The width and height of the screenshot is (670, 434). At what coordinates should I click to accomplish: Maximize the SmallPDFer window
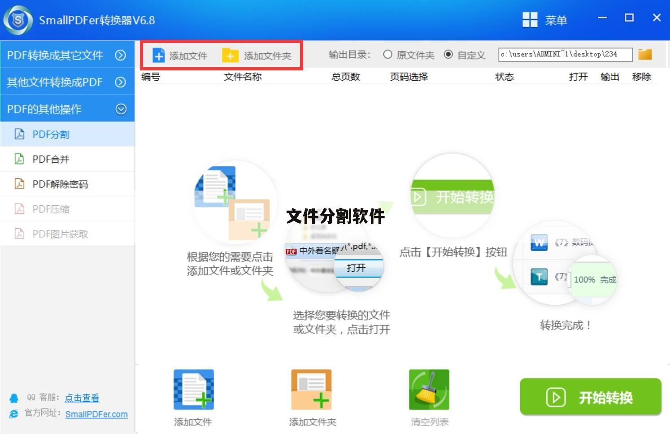(x=629, y=18)
